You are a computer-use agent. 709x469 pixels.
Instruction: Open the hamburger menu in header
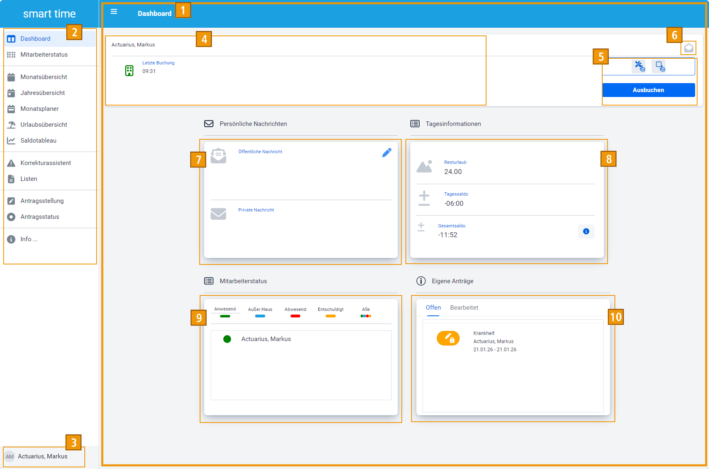pos(114,12)
